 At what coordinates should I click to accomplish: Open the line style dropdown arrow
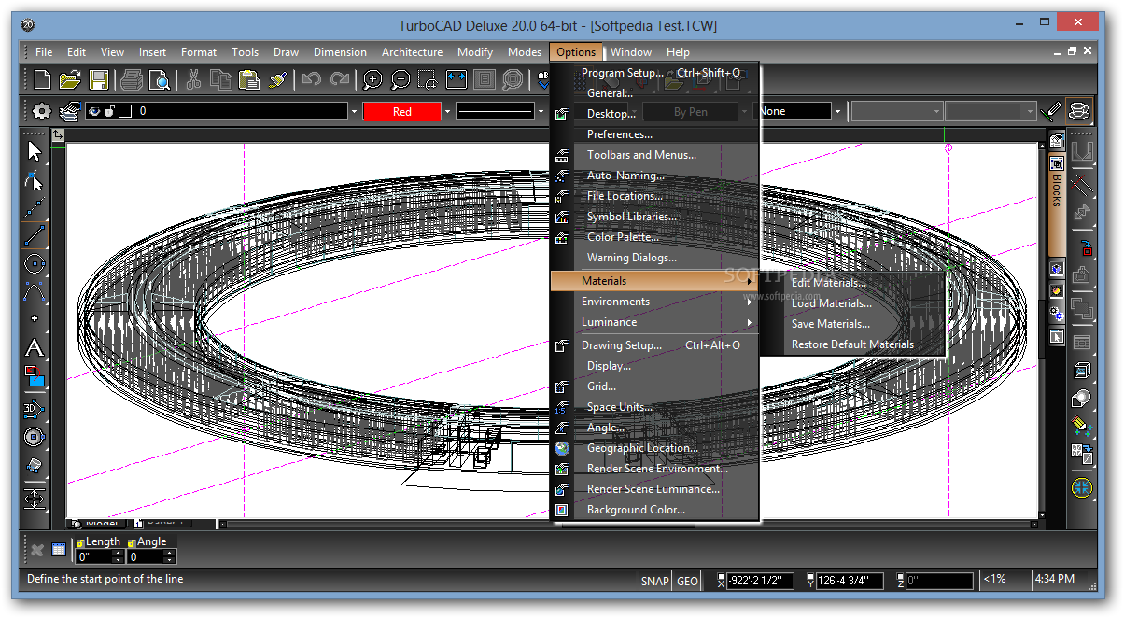pyautogui.click(x=541, y=112)
